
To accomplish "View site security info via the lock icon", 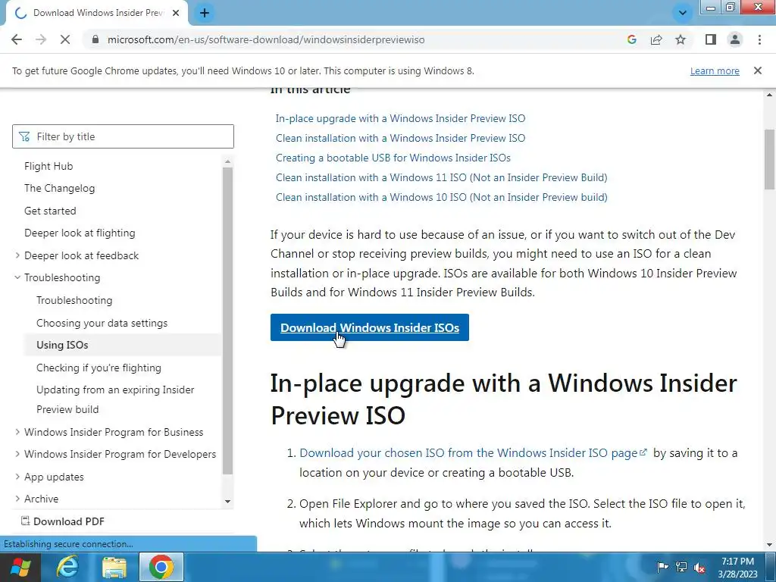I will (x=95, y=39).
